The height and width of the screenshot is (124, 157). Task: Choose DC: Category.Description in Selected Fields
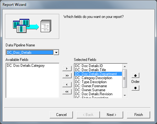pyautogui.click(x=94, y=78)
